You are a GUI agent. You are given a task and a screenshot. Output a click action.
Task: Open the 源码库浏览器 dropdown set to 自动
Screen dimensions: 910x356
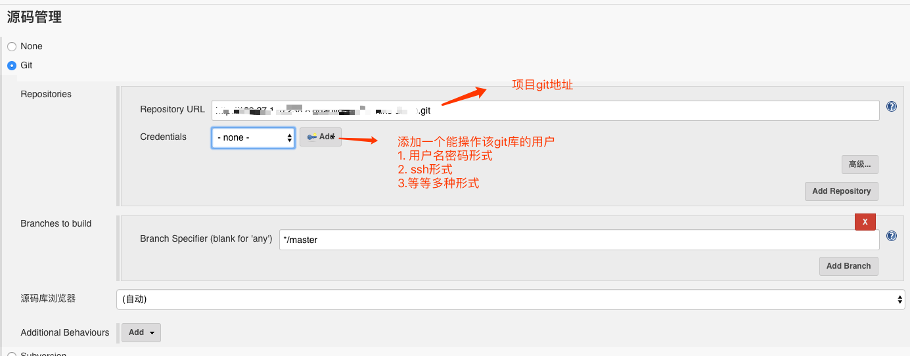click(511, 299)
